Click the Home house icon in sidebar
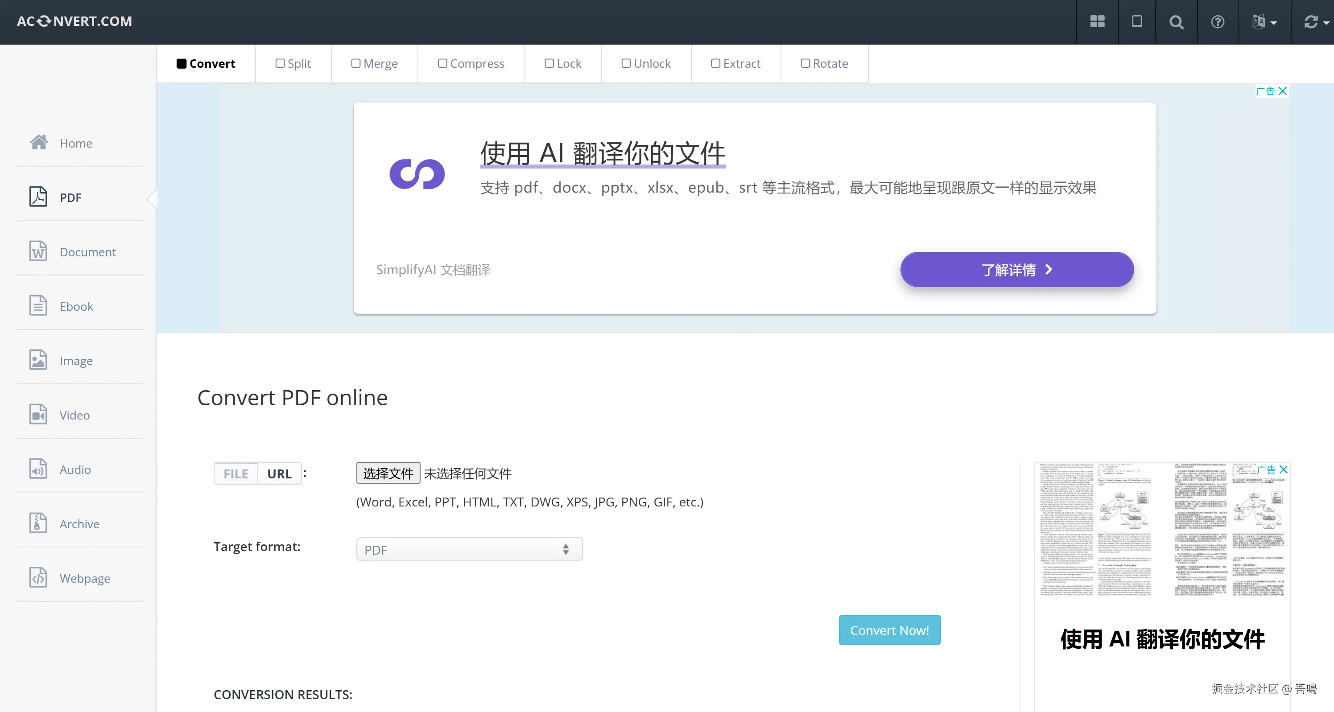1334x712 pixels. coord(39,142)
